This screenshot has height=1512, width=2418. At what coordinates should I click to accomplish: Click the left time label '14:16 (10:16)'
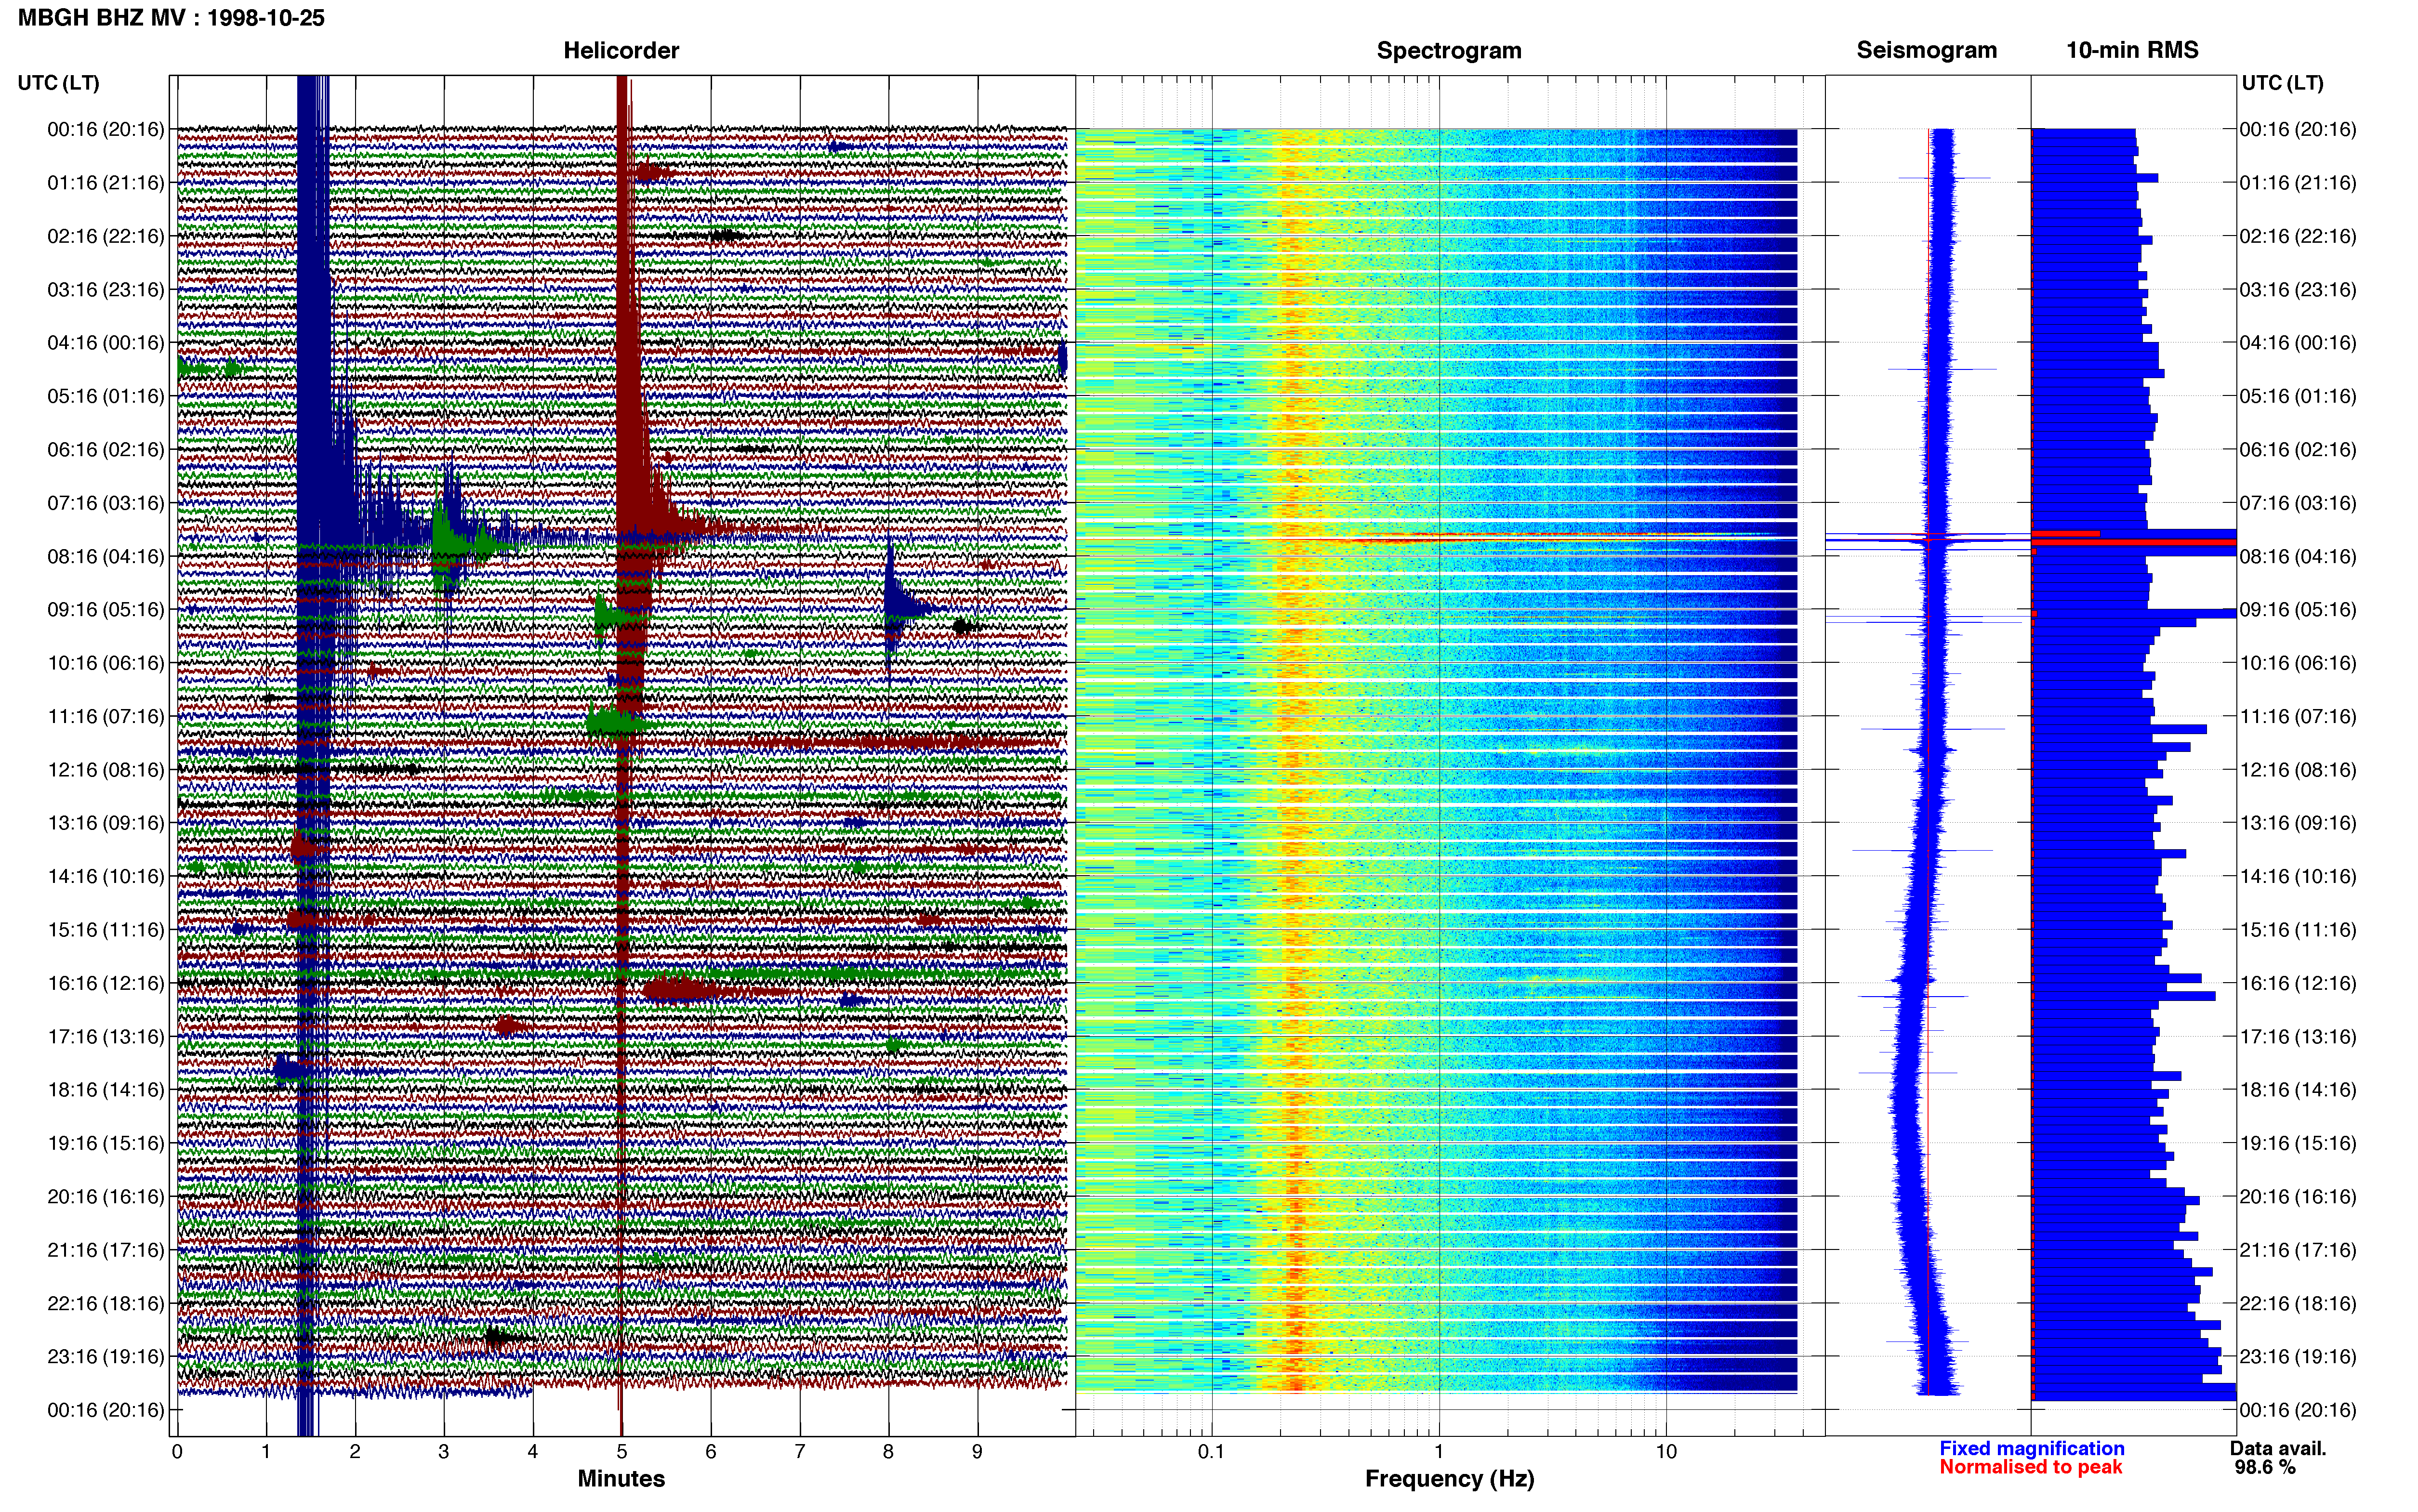[x=105, y=876]
